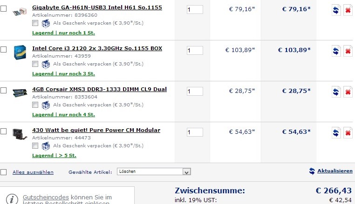Delete the Gigabyte GA-H61N-USB3 item with red X
Image resolution: width=355 pixels, height=204 pixels.
point(348,10)
